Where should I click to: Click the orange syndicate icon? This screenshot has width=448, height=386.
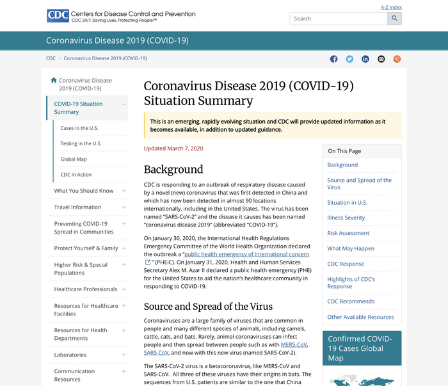(x=397, y=59)
